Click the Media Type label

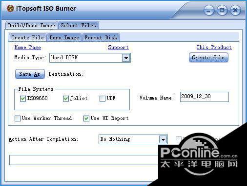[30, 57]
